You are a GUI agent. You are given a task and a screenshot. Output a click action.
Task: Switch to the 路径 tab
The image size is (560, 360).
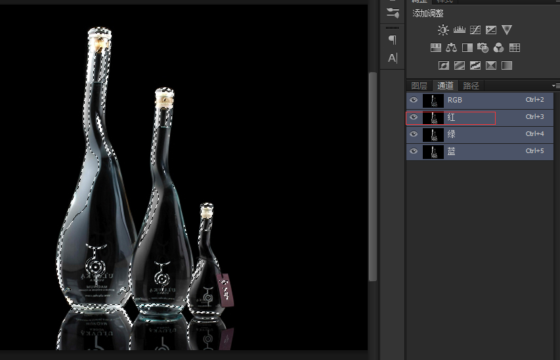point(471,86)
